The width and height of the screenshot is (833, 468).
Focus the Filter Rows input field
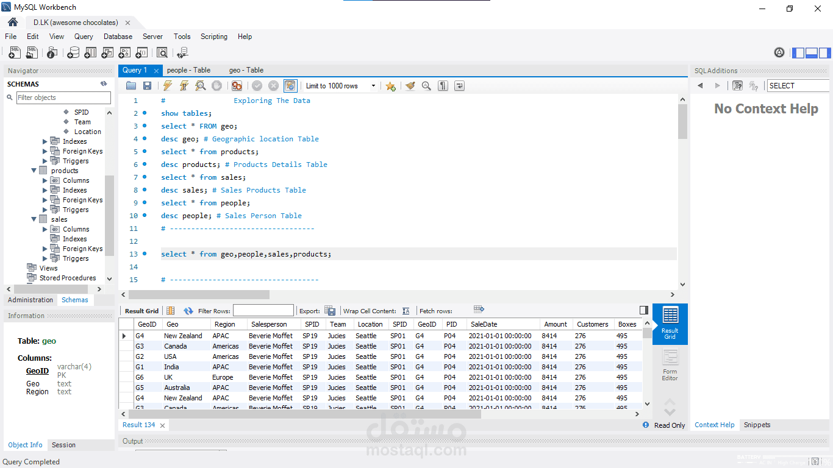click(x=263, y=311)
